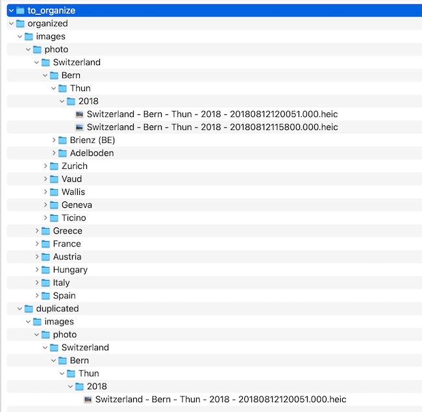Click the file icon of the 20180812115800.000.heic image
Image resolution: width=422 pixels, height=412 pixels.
point(79,127)
